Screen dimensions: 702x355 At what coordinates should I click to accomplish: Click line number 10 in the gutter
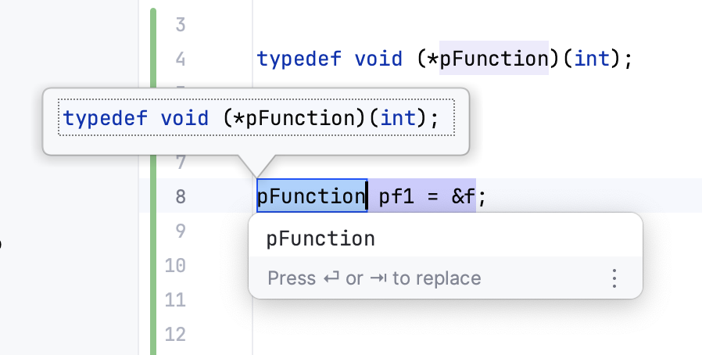(x=175, y=265)
